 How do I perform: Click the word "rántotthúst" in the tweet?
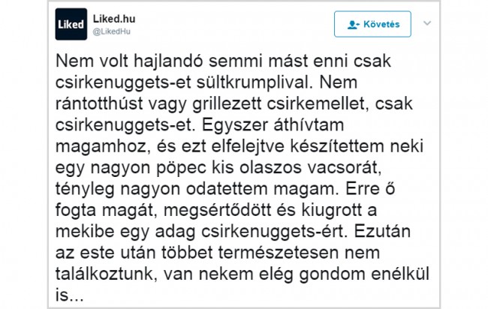[x=99, y=104]
